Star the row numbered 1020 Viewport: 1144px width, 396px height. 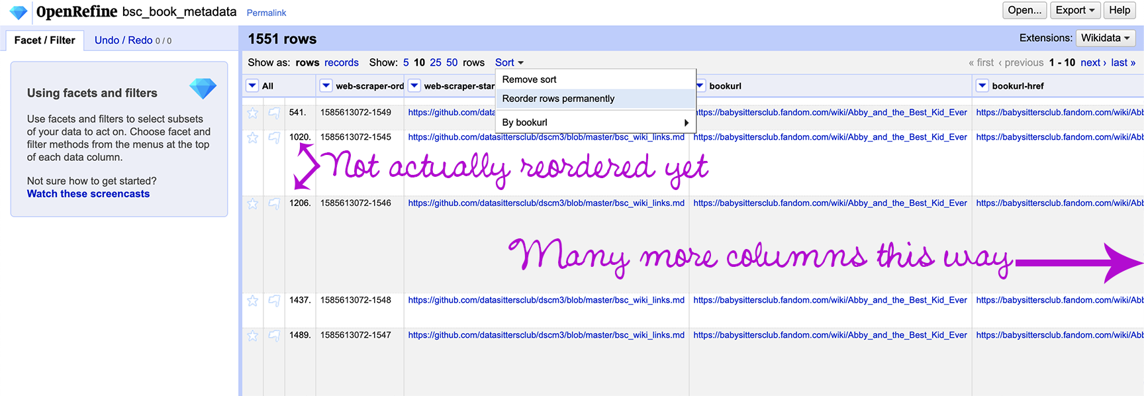click(x=253, y=138)
